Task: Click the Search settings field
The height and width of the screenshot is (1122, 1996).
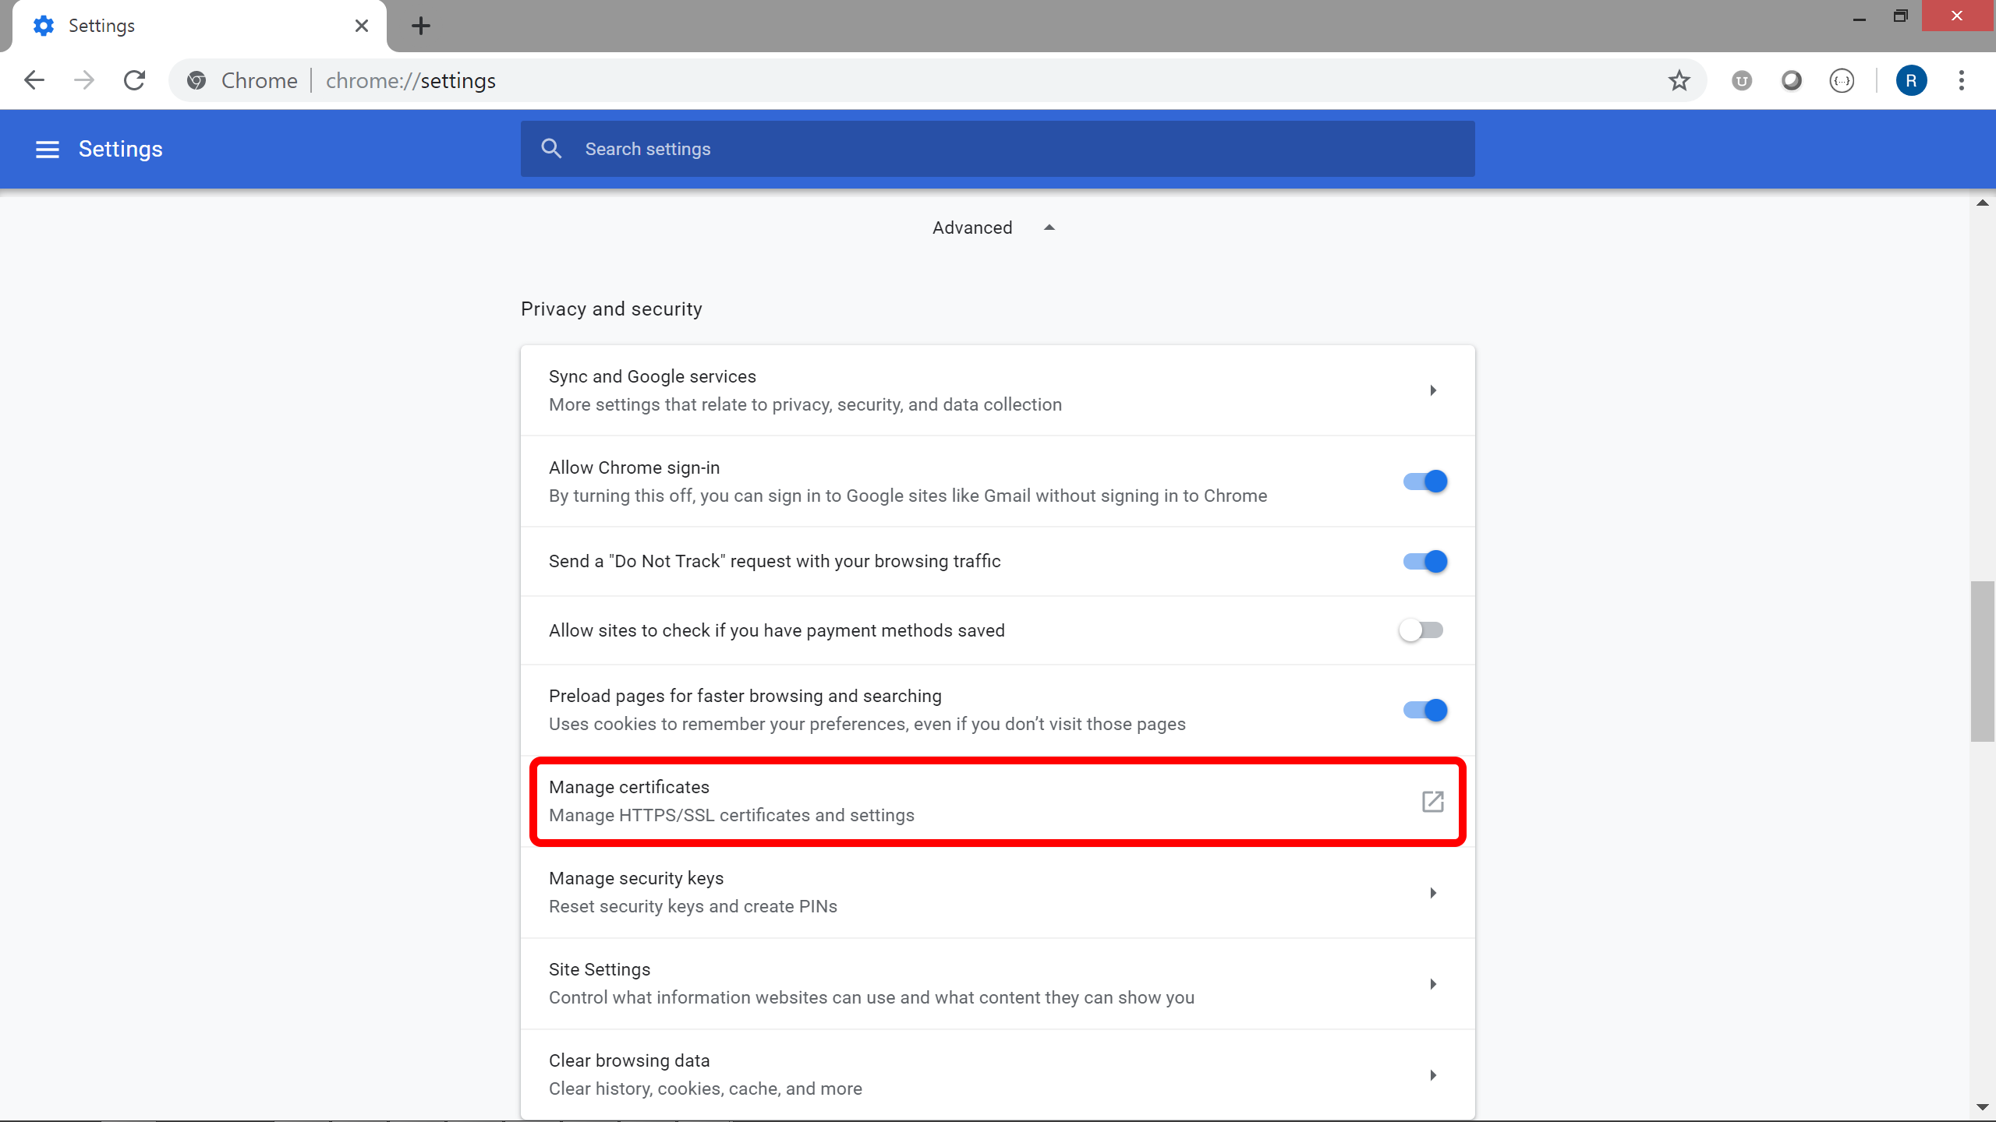Action: pos(997,149)
